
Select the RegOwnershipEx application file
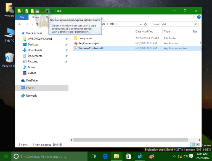tap(88, 43)
